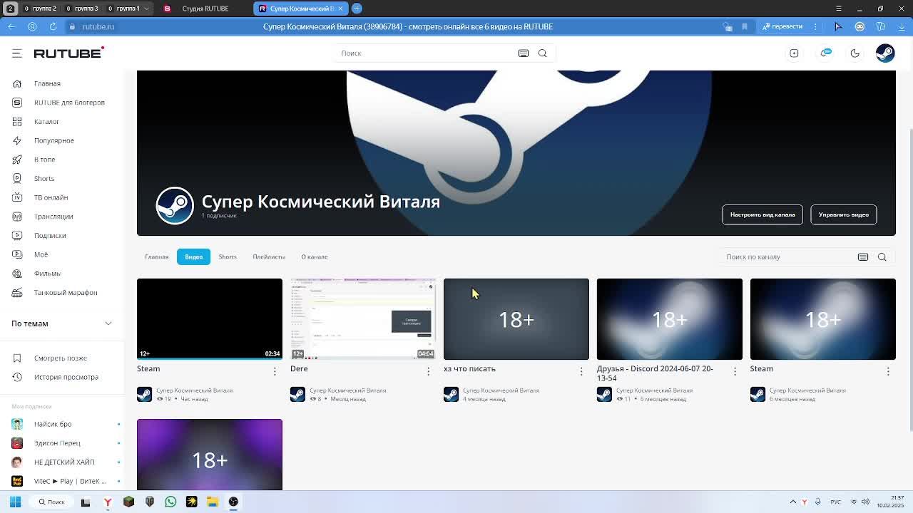Screen dimensions: 913x513
Task: Click the Shorts sidebar icon
Action: tap(17, 179)
